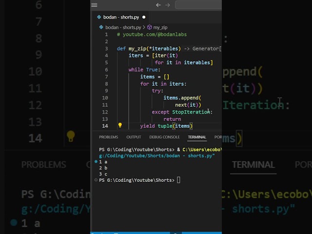This screenshot has height=234, width=312.
Task: Click the shorts.py file path in terminal
Action: [x=157, y=156]
